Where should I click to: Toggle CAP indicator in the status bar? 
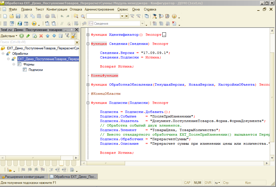point(188,182)
